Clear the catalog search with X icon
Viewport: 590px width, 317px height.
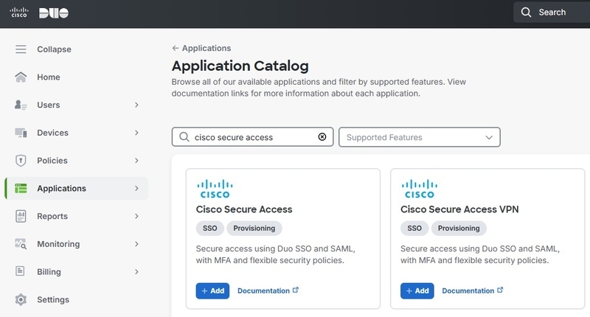pyautogui.click(x=322, y=137)
